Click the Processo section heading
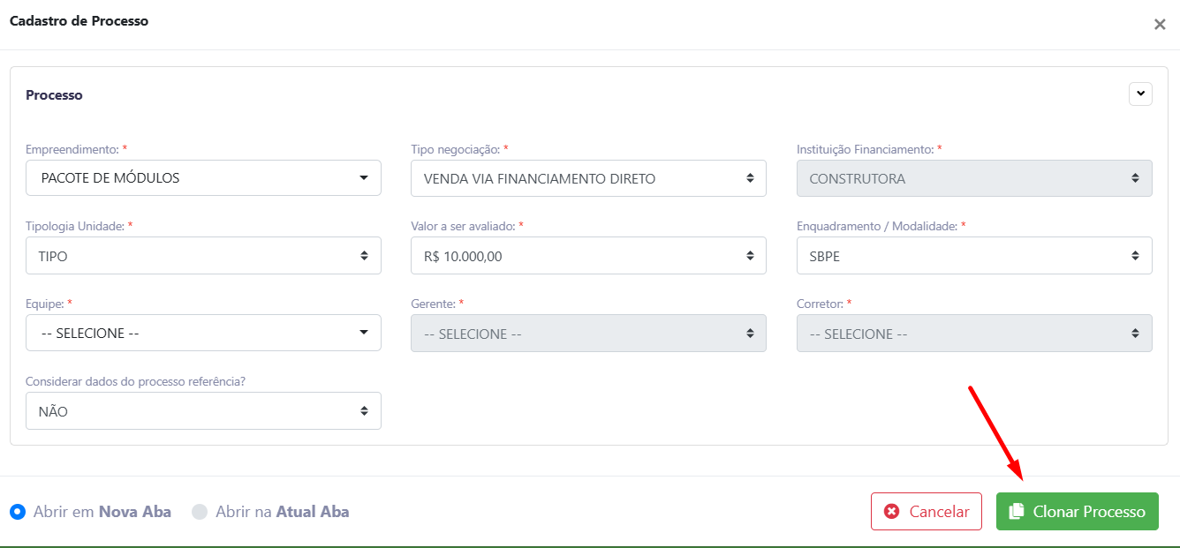 [54, 95]
